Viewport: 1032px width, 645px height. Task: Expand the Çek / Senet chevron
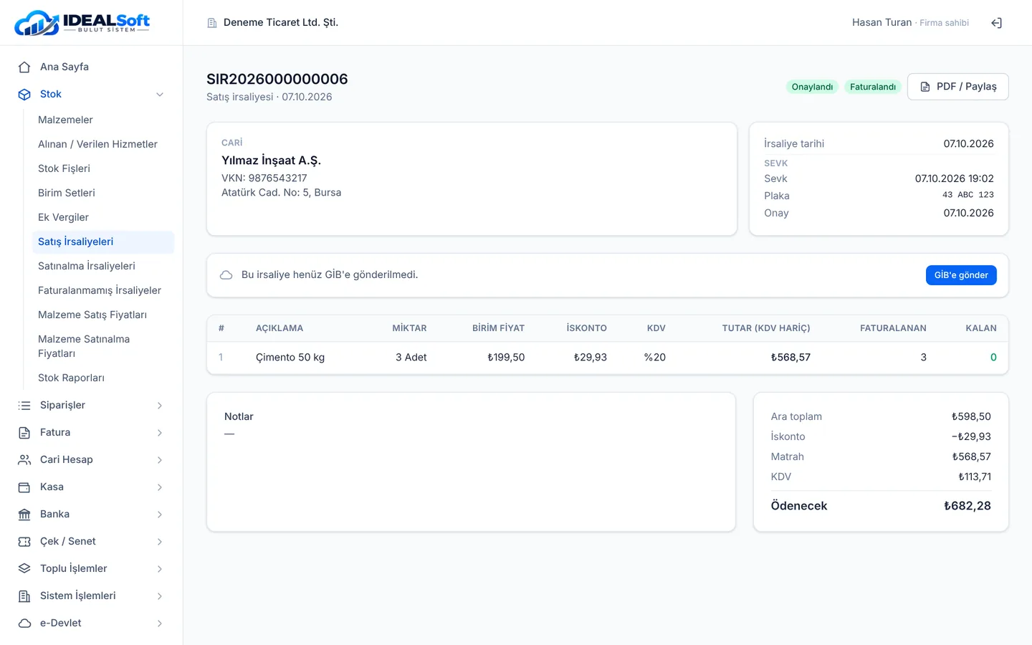(x=160, y=541)
